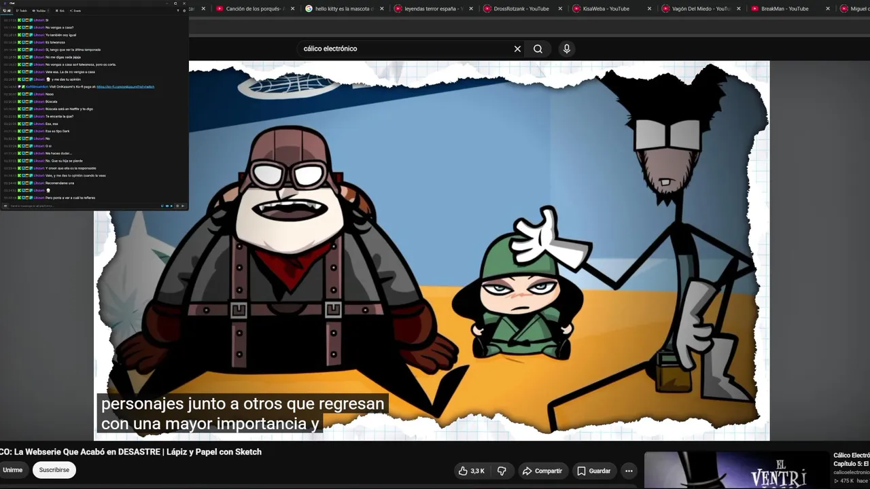Viewport: 870px width, 489px height.
Task: Dislike the video with the thumbs-down
Action: click(x=502, y=471)
